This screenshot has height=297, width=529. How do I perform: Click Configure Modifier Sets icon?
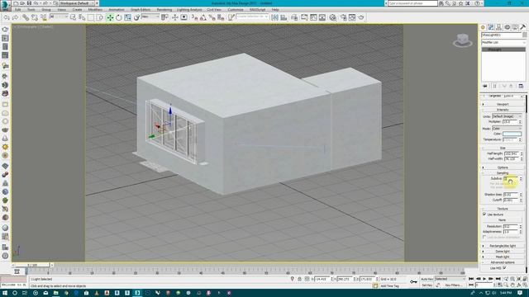point(521,86)
